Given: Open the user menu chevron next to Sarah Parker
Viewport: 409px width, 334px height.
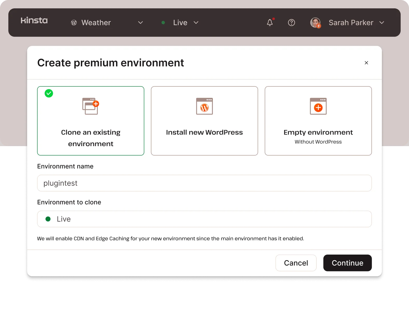Looking at the screenshot, I should pos(382,23).
